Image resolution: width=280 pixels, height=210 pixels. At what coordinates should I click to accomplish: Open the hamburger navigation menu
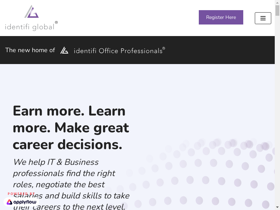click(263, 18)
